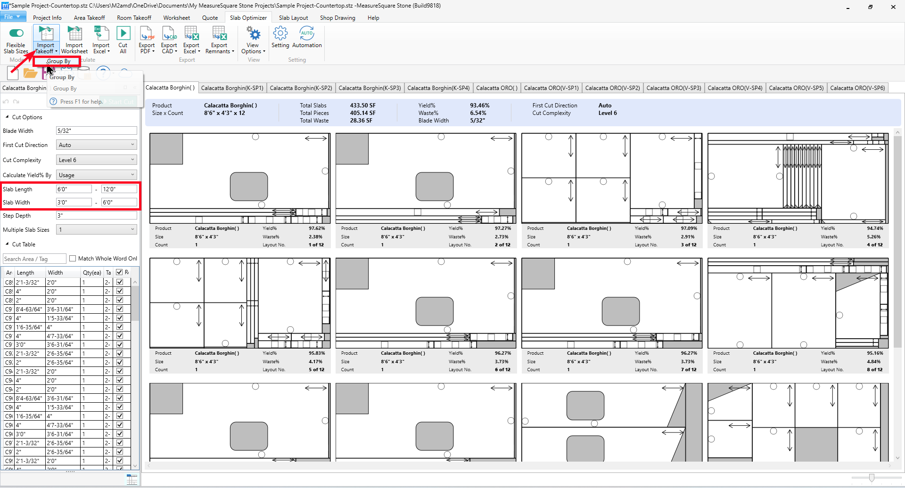Click the Export Remnants icon

tap(219, 34)
